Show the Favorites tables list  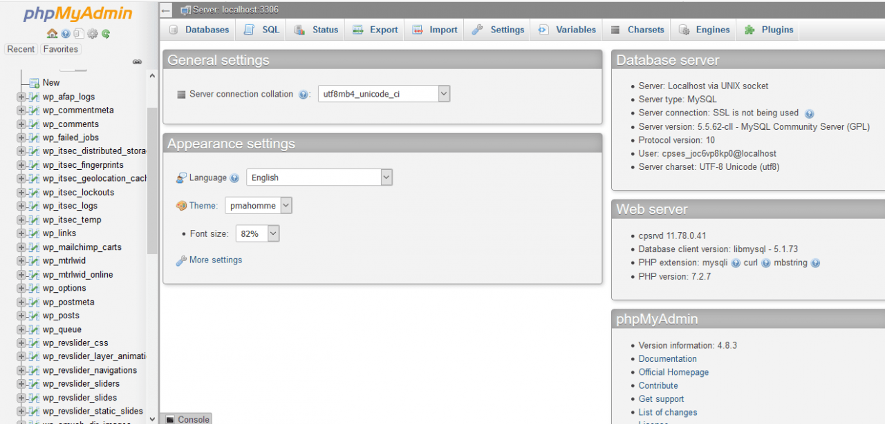[61, 49]
